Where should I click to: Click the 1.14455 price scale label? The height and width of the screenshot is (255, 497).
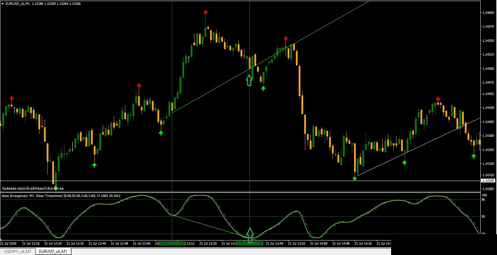click(488, 94)
